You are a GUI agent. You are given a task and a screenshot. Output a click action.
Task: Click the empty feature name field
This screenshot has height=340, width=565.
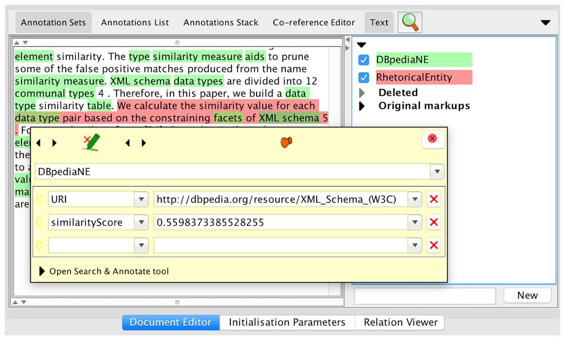[x=91, y=245]
